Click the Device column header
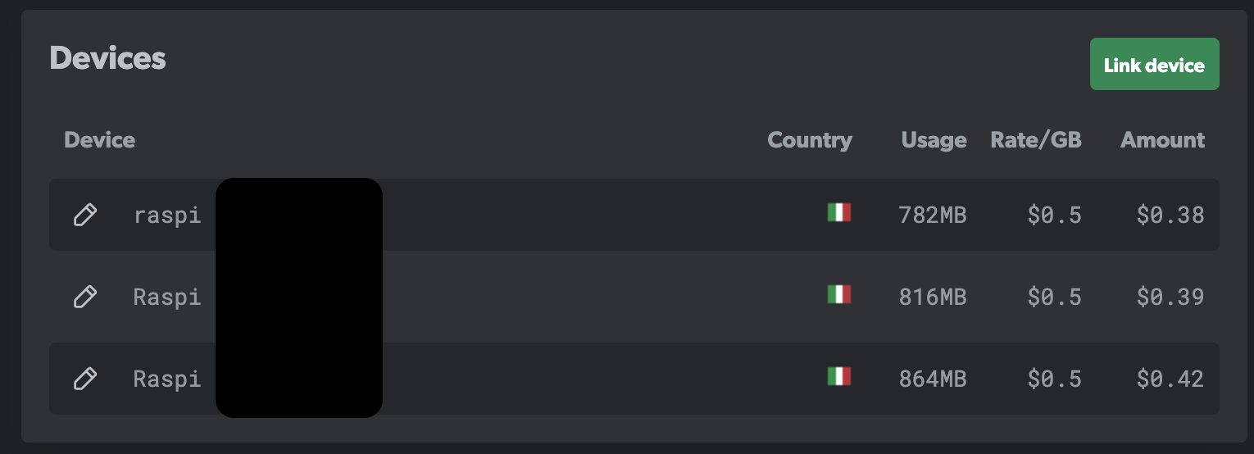This screenshot has height=454, width=1254. 99,140
